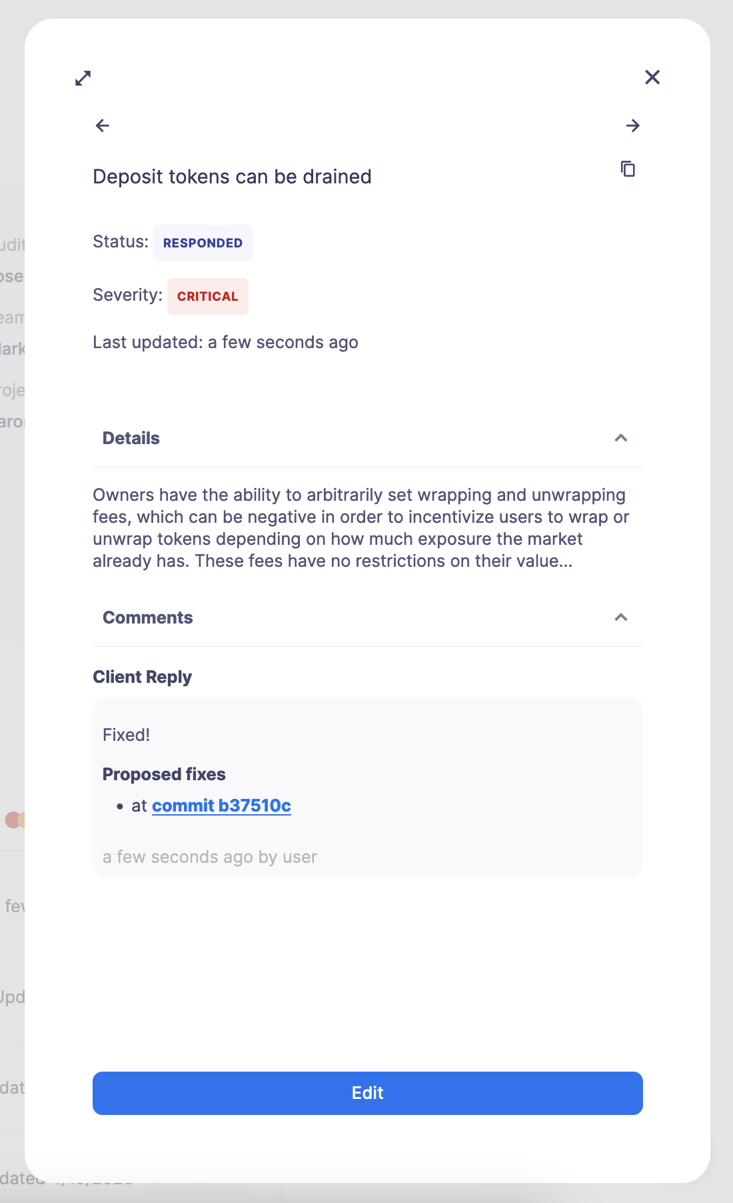
Task: Go to the next finding
Action: (x=633, y=125)
